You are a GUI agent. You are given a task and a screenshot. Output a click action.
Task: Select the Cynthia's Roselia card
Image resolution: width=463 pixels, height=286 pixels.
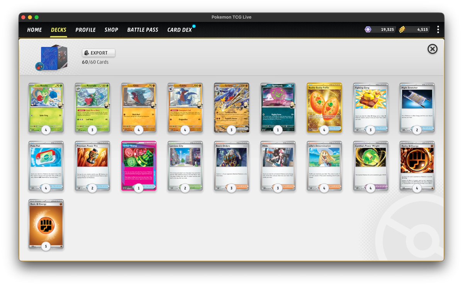[46, 108]
